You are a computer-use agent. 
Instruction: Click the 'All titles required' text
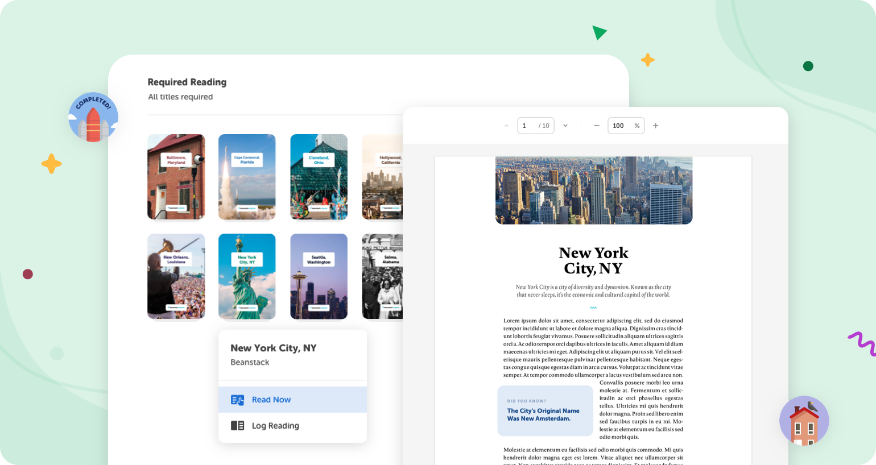coord(180,97)
